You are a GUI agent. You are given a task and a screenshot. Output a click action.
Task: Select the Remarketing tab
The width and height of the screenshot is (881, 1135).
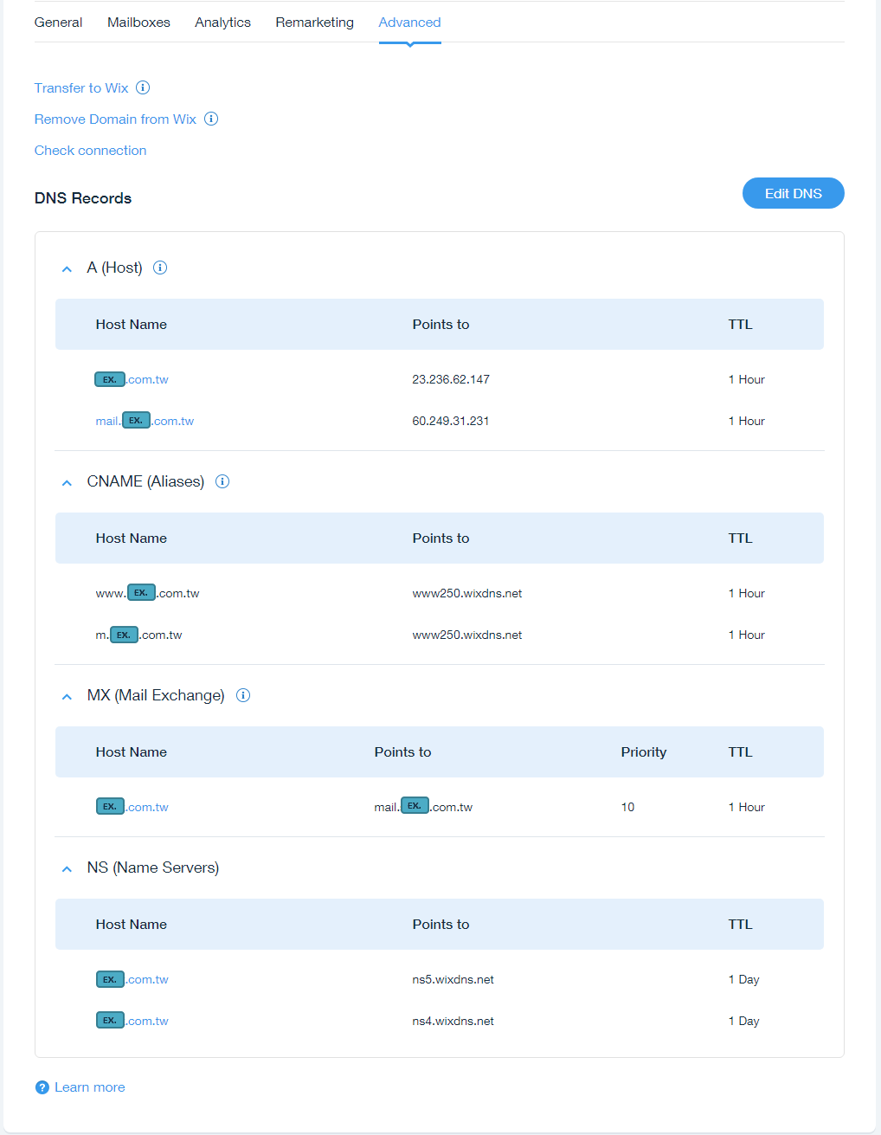tap(314, 23)
